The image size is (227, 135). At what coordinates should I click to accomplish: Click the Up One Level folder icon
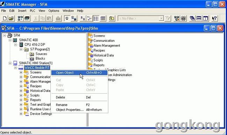[111, 18]
